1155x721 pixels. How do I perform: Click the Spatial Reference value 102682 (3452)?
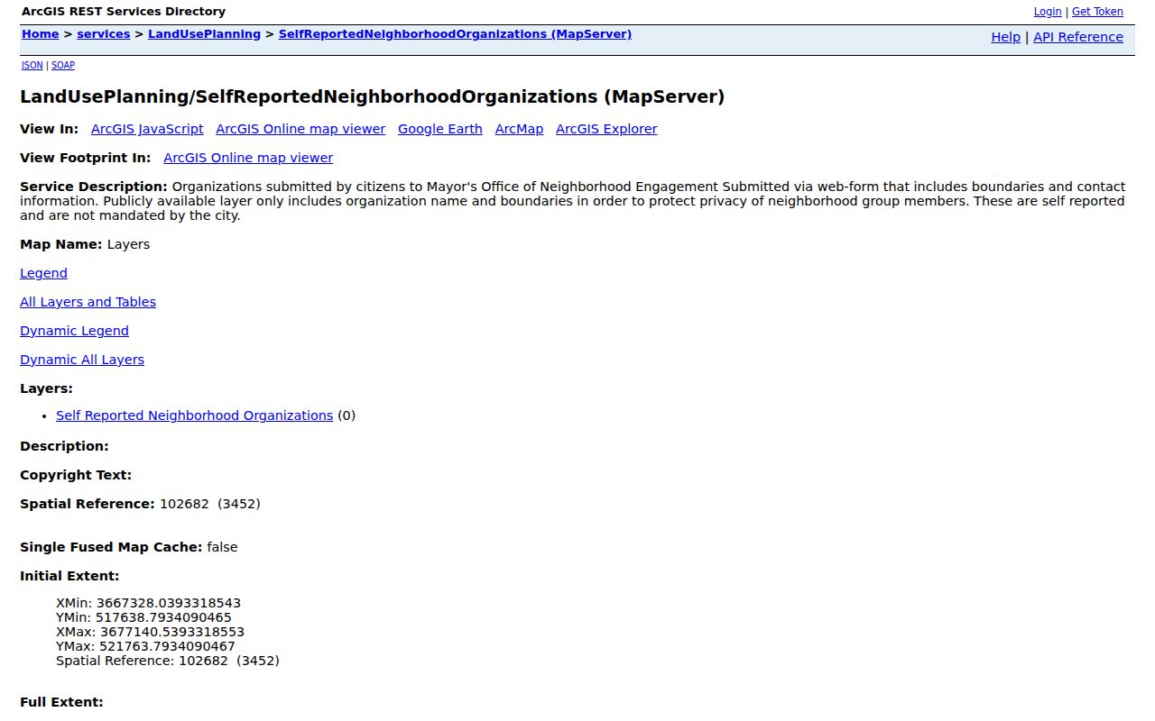[210, 504]
